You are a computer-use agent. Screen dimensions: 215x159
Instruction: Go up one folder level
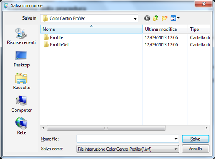tap(156, 18)
